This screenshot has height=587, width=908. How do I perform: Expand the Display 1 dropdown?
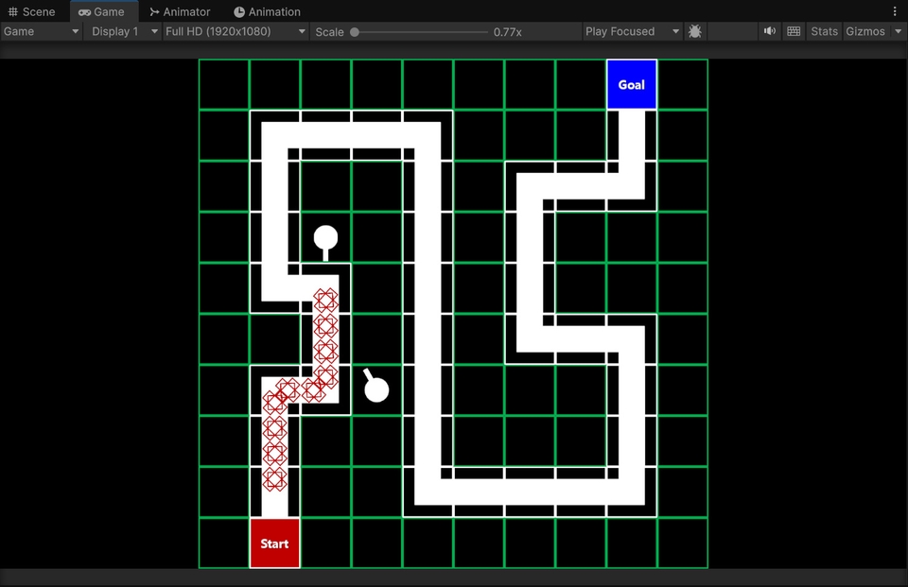click(122, 31)
